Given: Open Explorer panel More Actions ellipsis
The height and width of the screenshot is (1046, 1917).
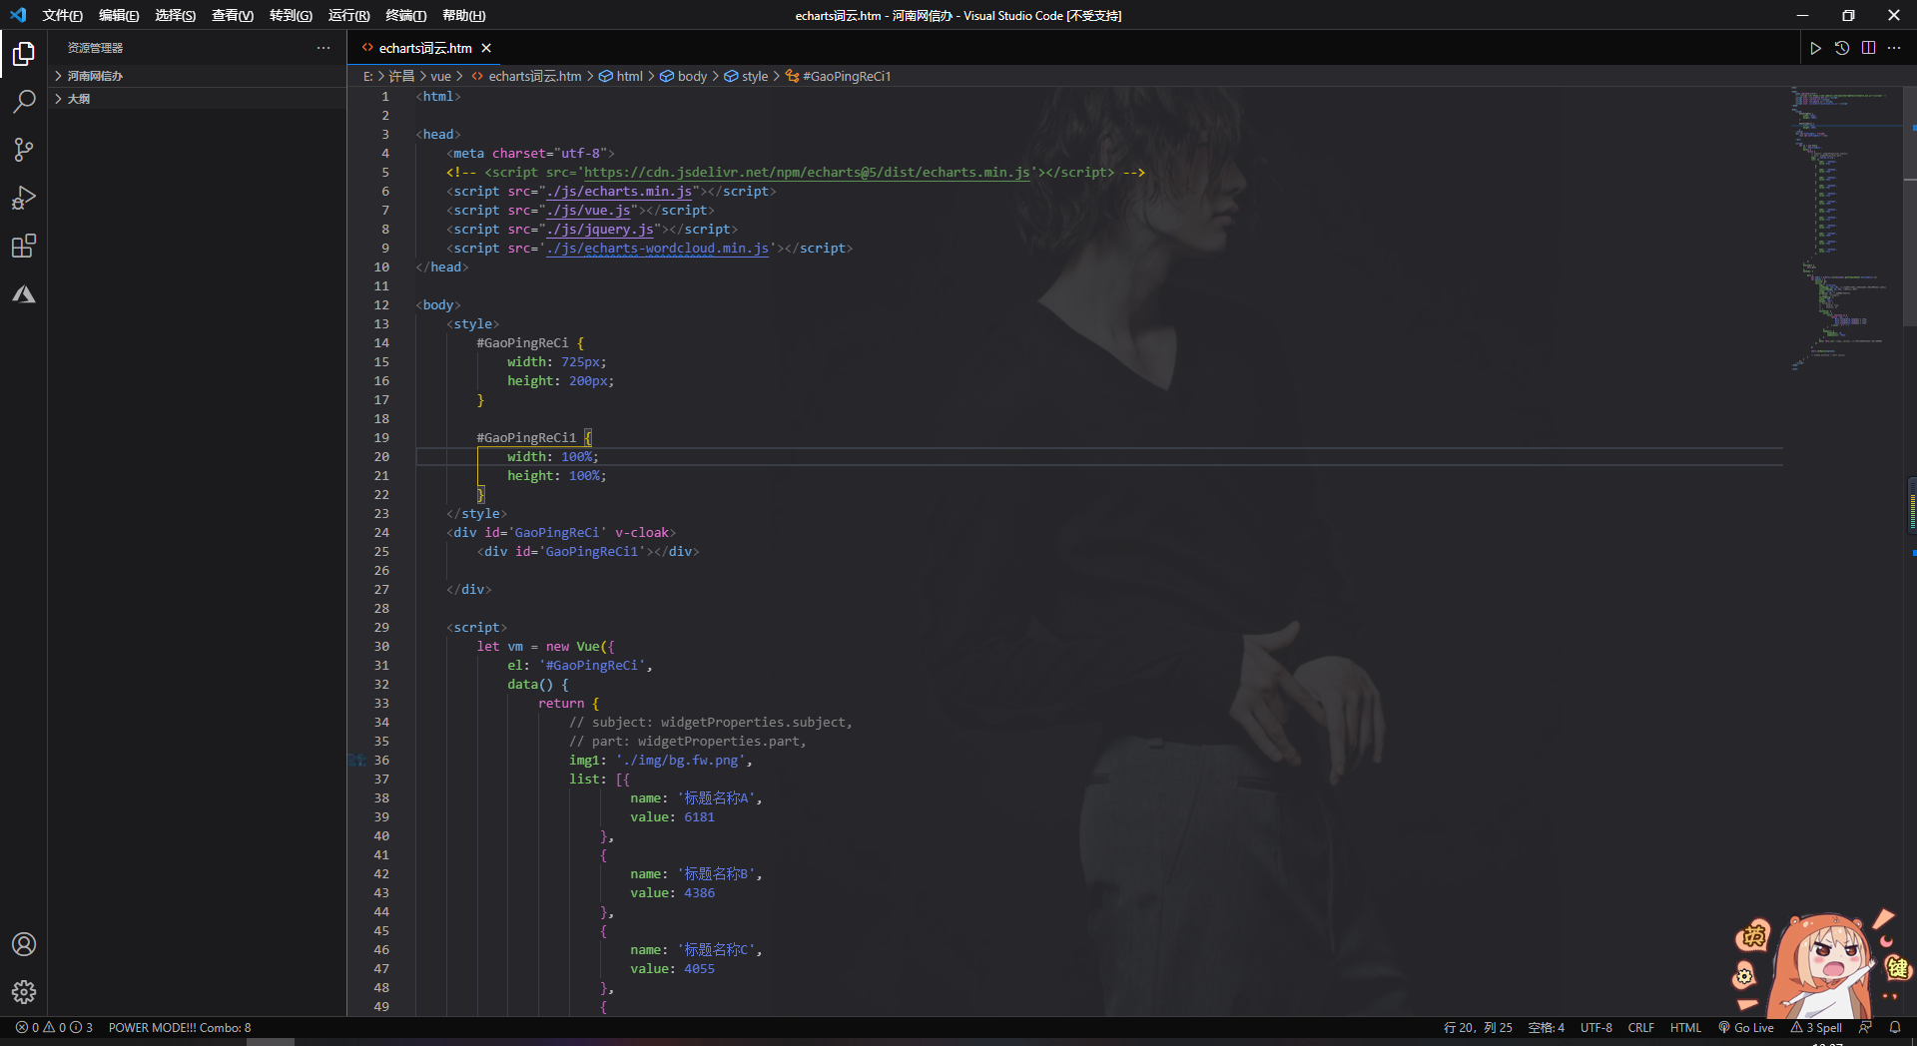Looking at the screenshot, I should 323,48.
